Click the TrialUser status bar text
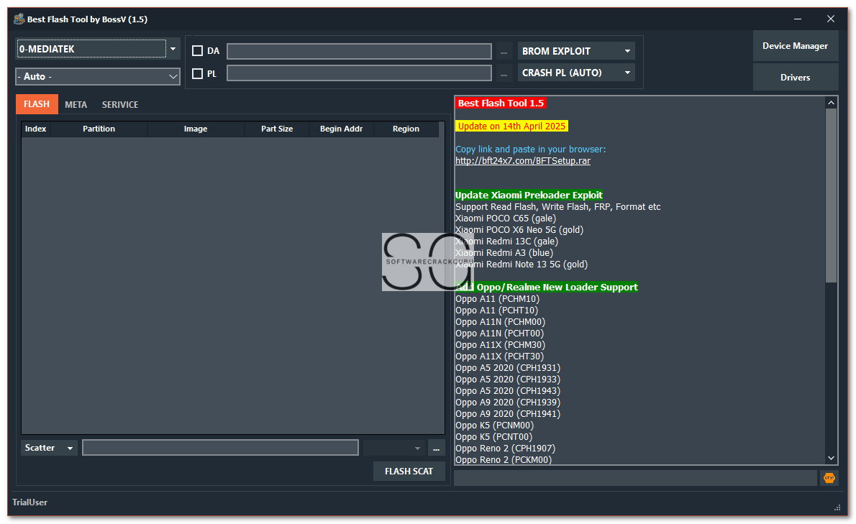 pos(30,502)
